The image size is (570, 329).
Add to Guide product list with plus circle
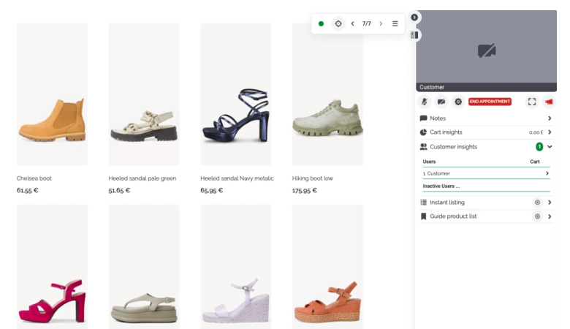pos(537,216)
